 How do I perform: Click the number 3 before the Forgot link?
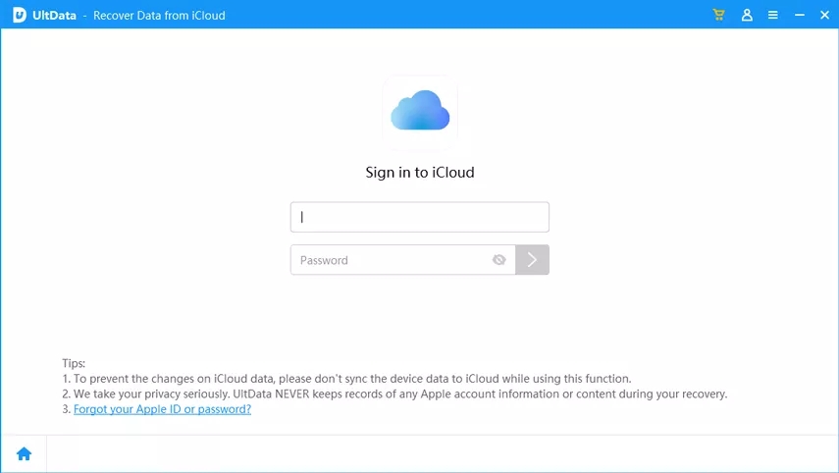tap(66, 409)
